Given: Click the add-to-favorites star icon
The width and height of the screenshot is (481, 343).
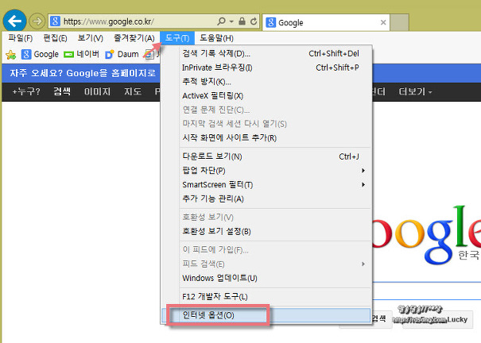Looking at the screenshot, I should point(10,55).
